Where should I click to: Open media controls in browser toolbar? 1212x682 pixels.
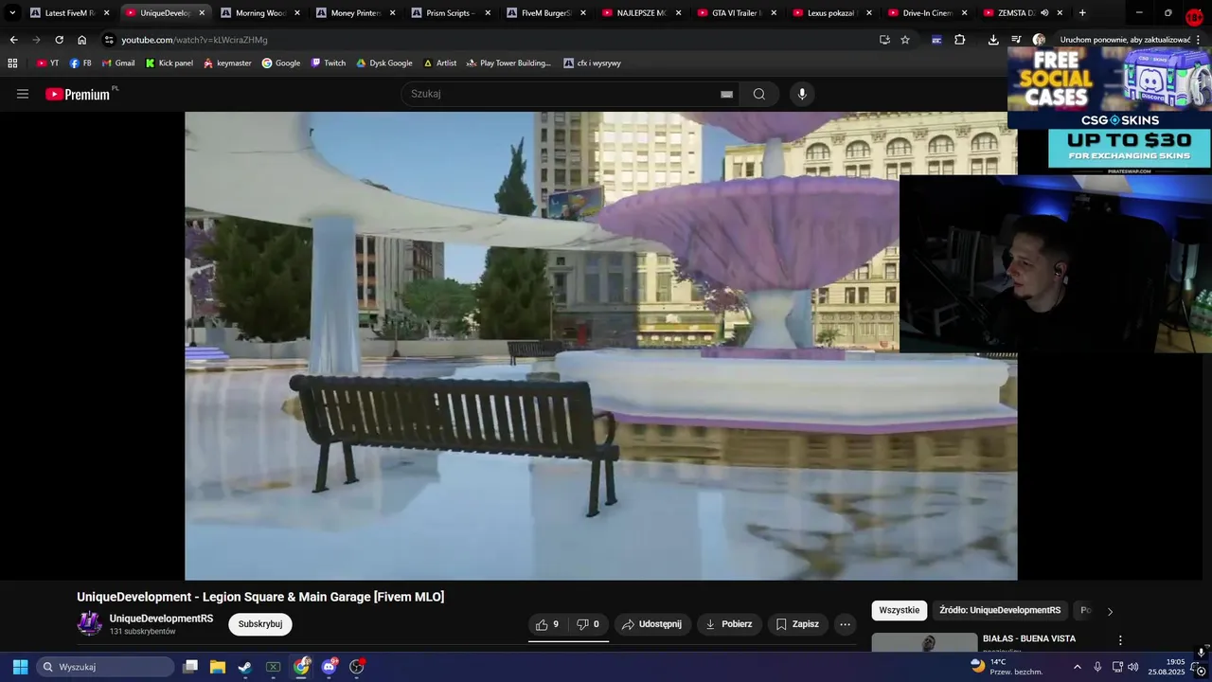click(x=1016, y=40)
